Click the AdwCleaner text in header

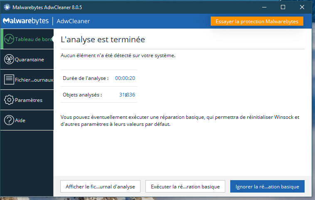73,21
